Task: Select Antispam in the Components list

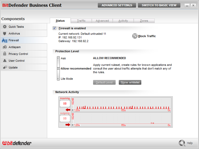Action: [24, 47]
